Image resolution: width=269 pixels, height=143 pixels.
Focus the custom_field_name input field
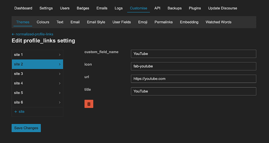[193, 54]
